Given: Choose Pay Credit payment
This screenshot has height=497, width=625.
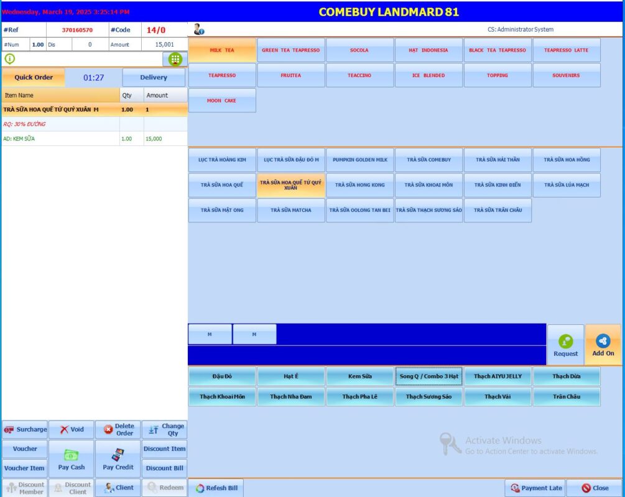Looking at the screenshot, I should pos(118,459).
